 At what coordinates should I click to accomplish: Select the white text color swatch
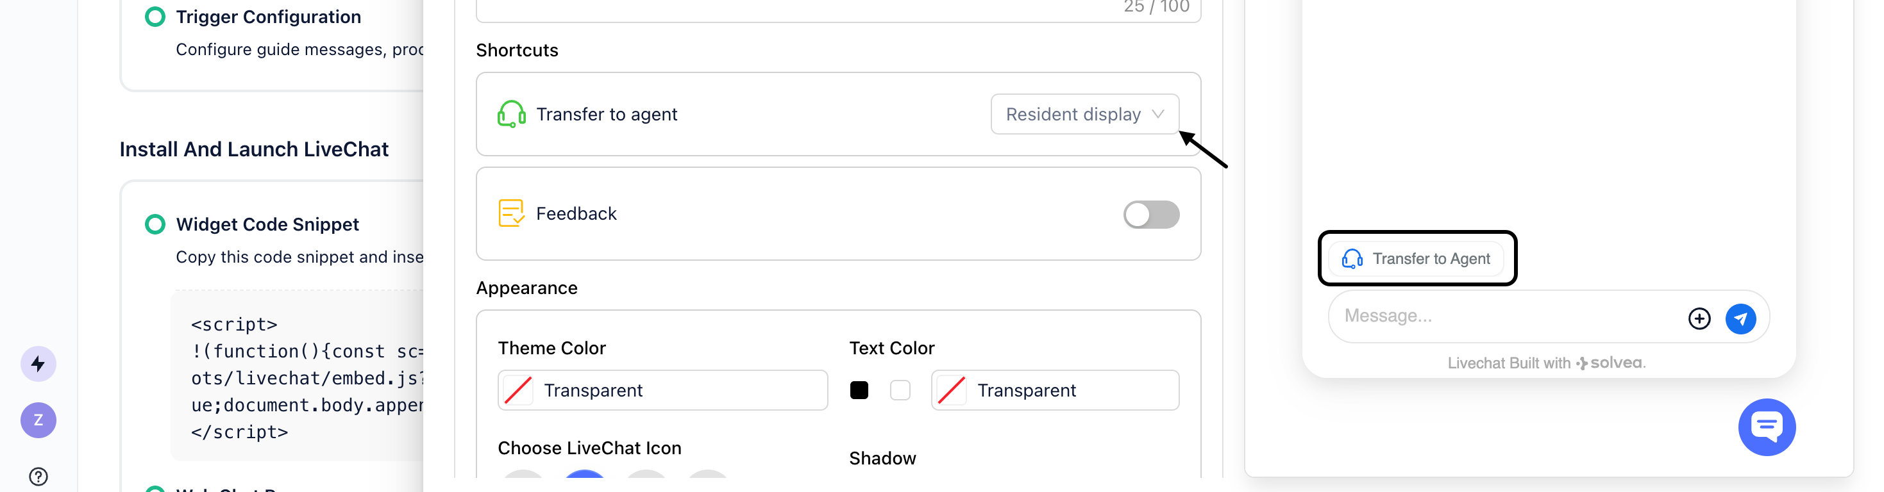pyautogui.click(x=900, y=389)
